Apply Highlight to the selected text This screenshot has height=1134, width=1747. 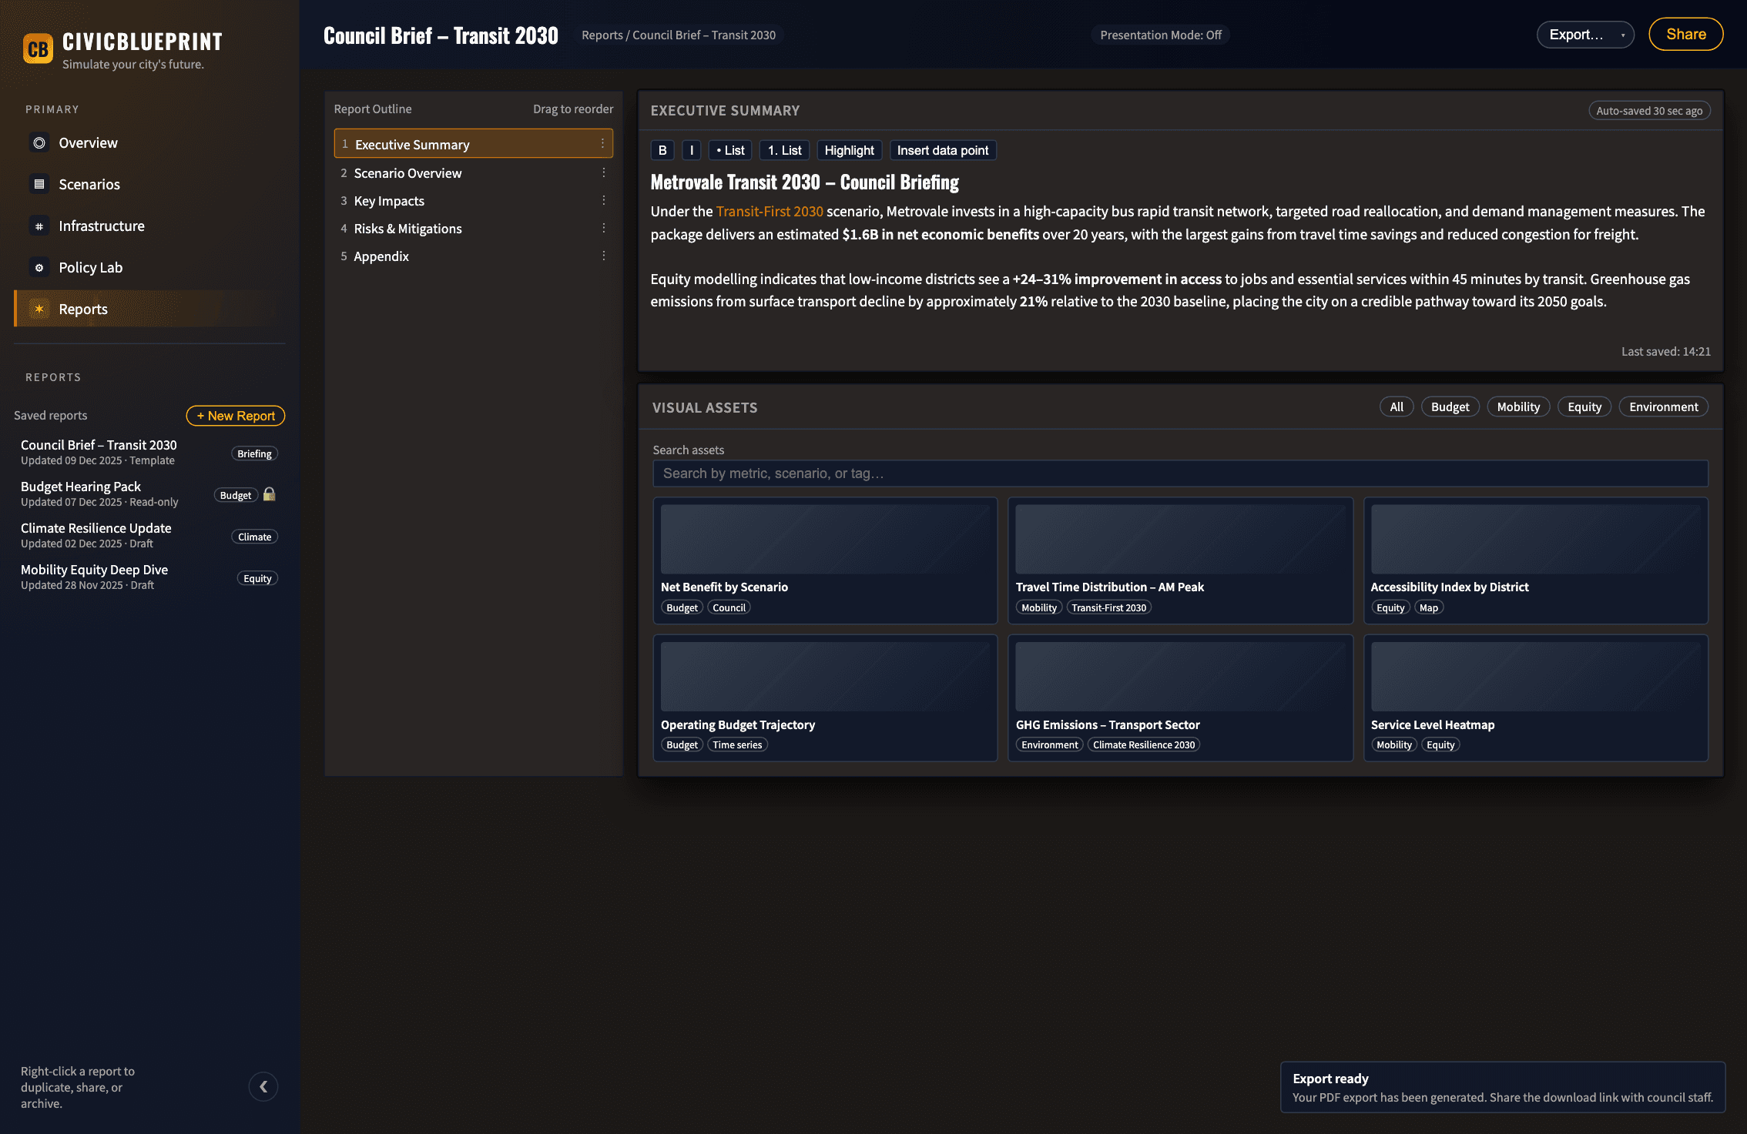point(848,151)
